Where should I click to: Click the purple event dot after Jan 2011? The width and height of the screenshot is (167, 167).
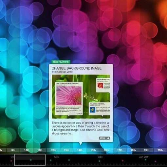coord(155,161)
